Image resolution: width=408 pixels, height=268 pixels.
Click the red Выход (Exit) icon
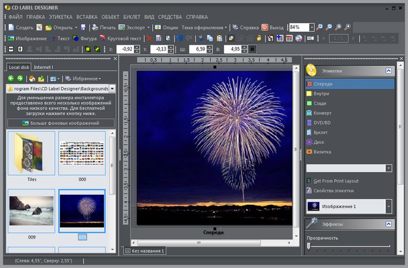[265, 27]
